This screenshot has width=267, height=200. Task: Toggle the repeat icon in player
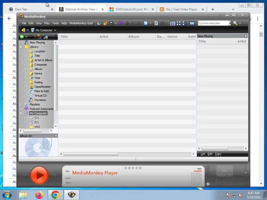[208, 167]
